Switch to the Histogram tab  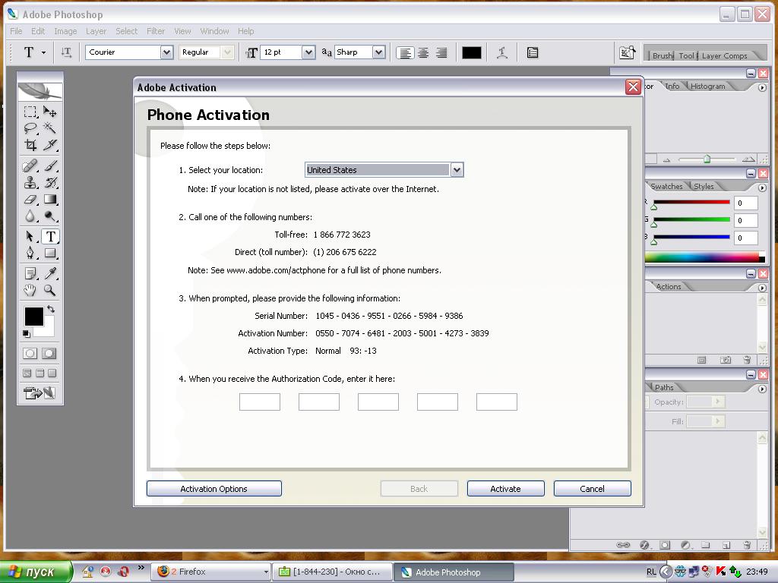(707, 87)
